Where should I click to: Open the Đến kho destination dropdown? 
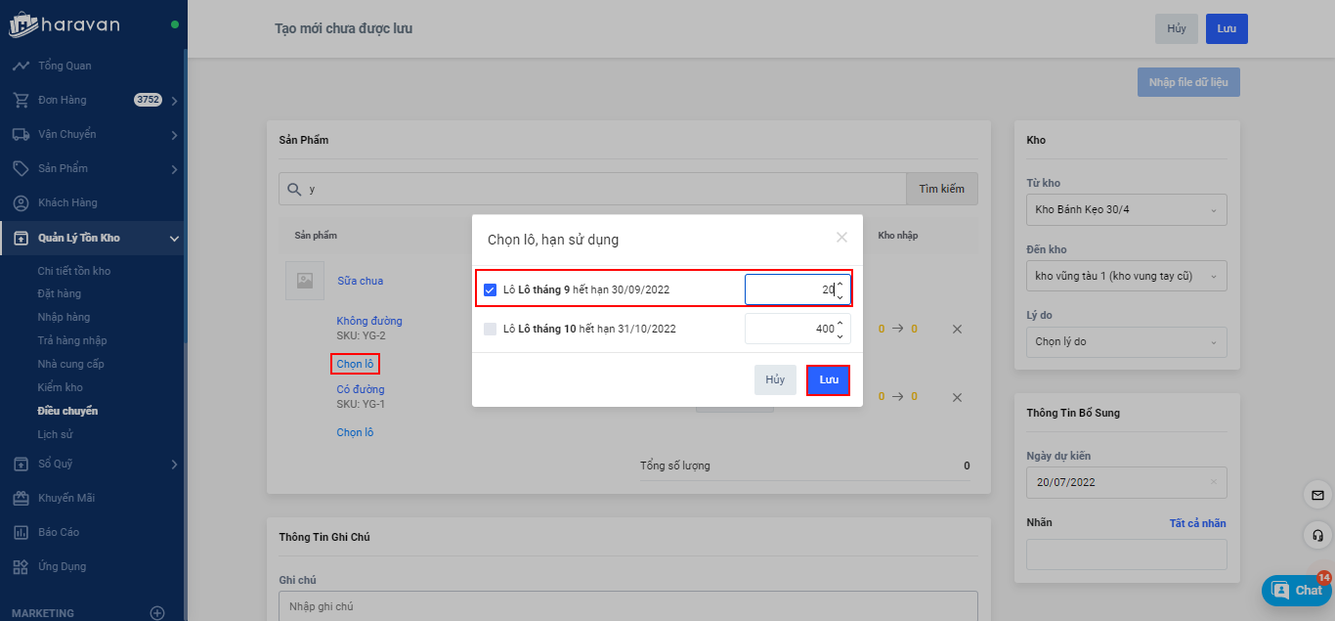[x=1126, y=276]
